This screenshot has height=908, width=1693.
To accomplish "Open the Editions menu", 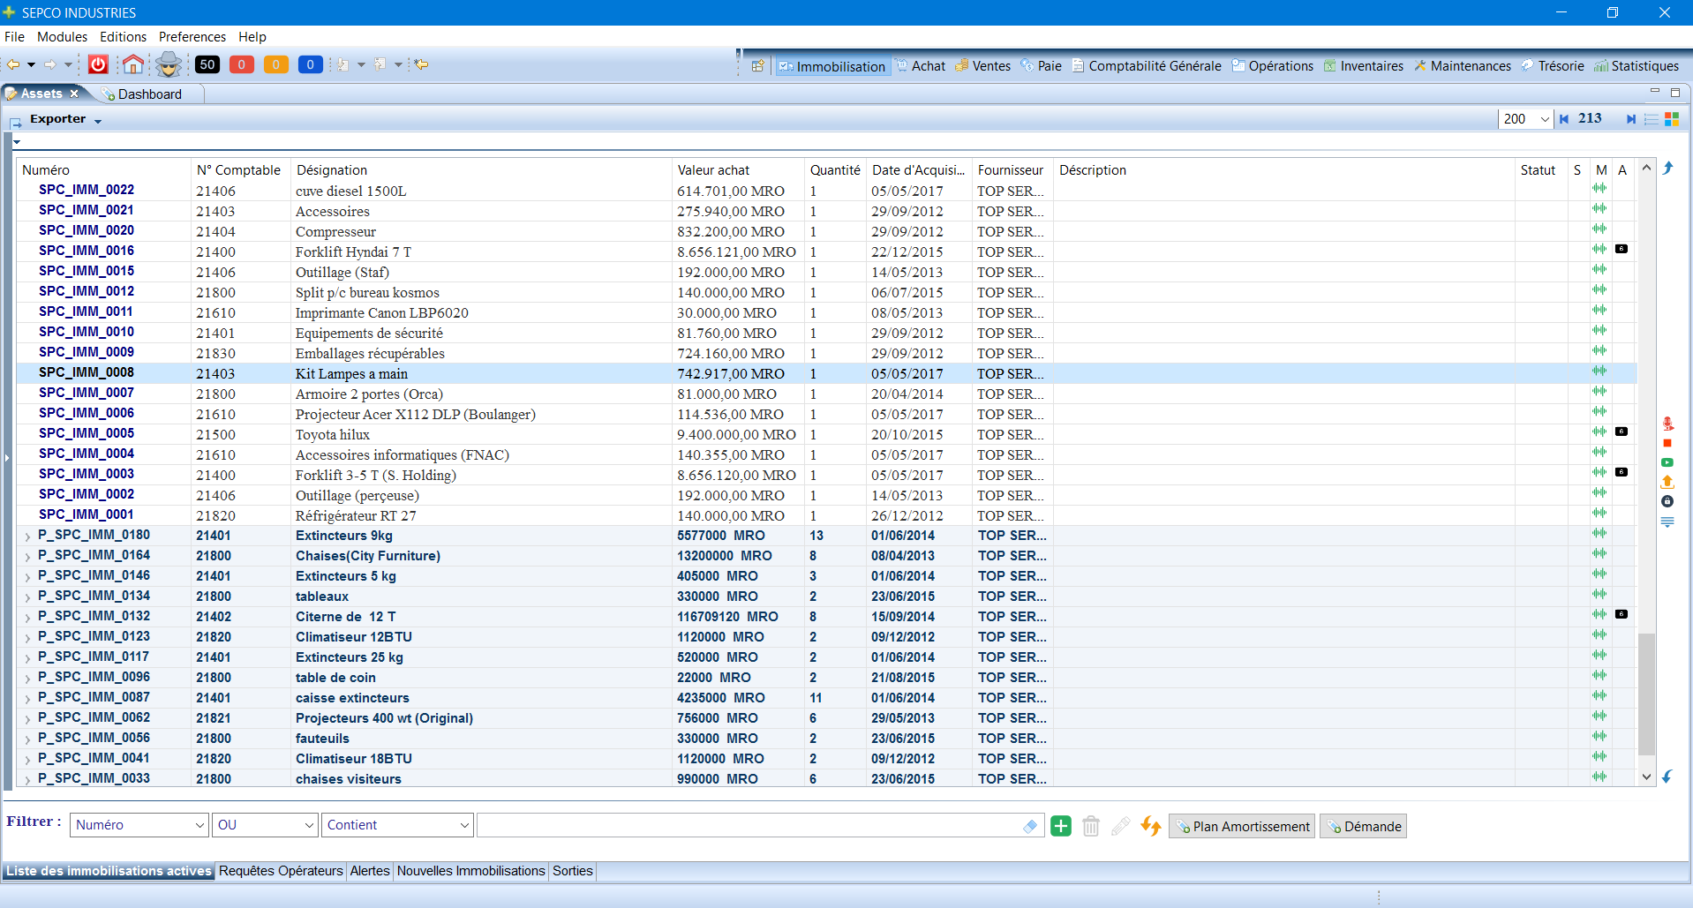I will point(123,37).
